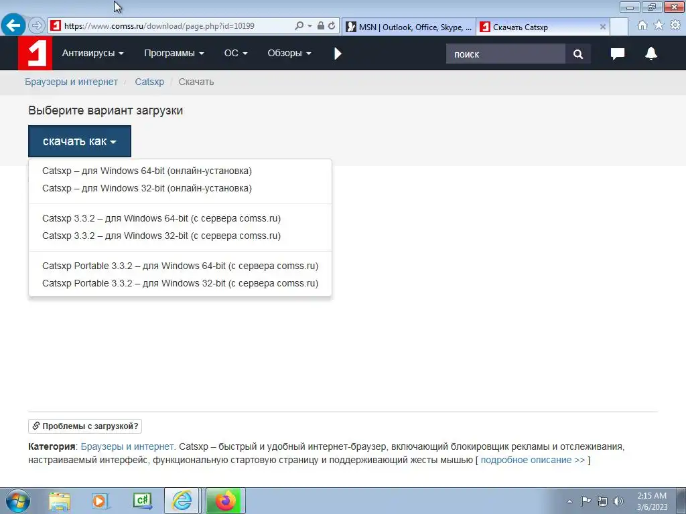
Task: Click Firefox taskbar icon
Action: tap(225, 501)
